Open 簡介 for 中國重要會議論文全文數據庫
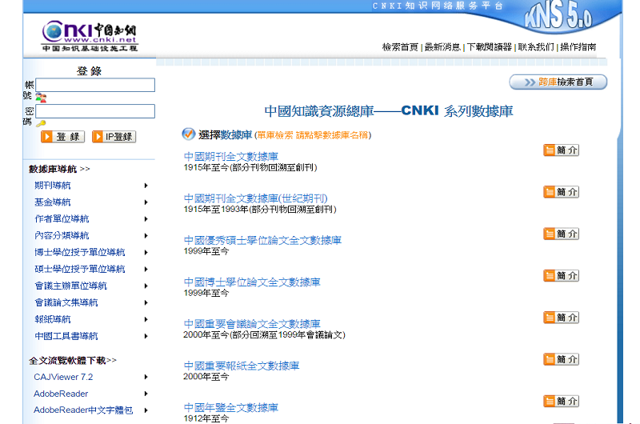Screen dimensions: 640x424 coord(562,318)
